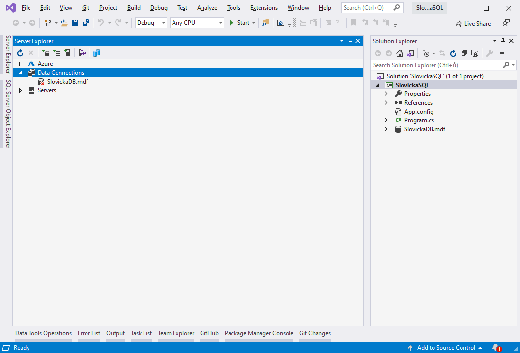Open the dropdown arrow next to Start
520x353 pixels.
click(254, 23)
